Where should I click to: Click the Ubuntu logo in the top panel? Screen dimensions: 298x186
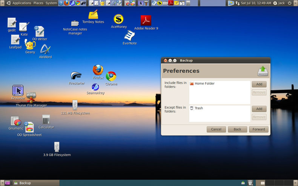(x=8, y=3)
